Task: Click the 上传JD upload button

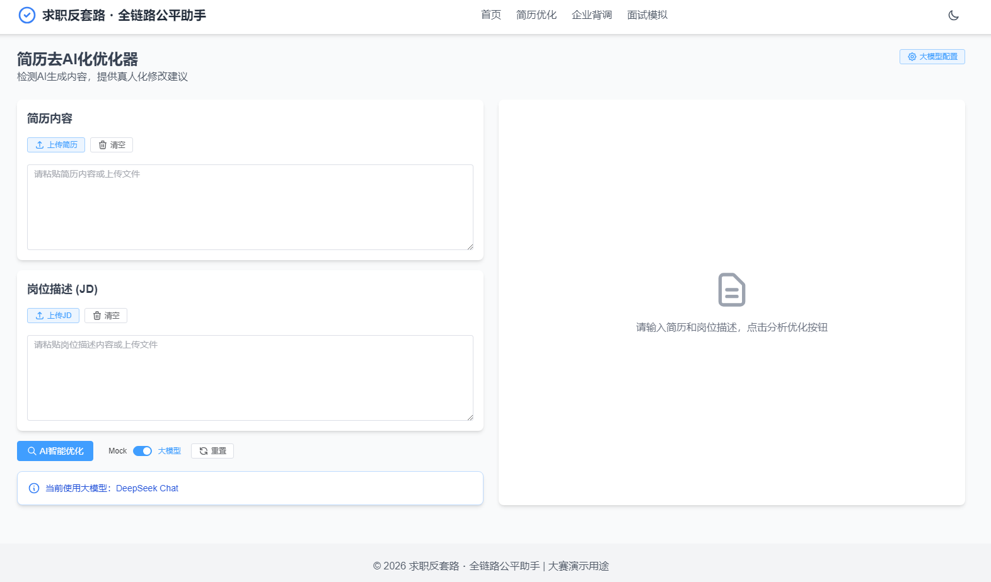Action: coord(53,316)
